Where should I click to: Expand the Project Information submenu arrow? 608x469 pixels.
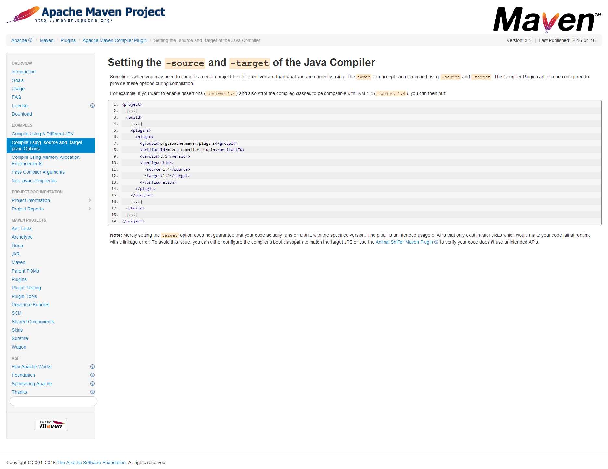coord(90,200)
